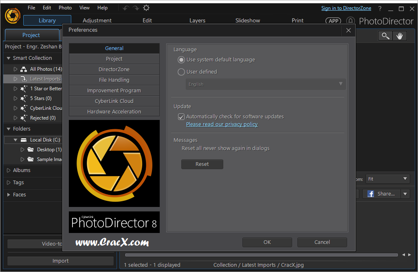The image size is (418, 272).
Task: Click the Latest Imports arrow icon
Action: click(24, 79)
